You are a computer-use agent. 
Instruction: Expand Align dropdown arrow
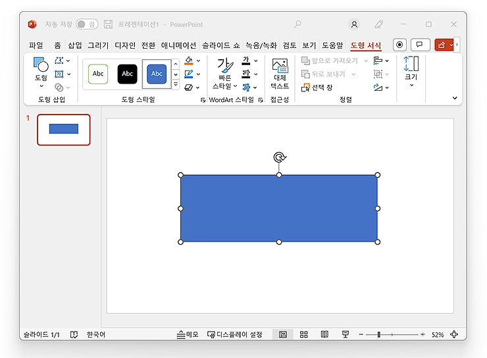[387, 61]
